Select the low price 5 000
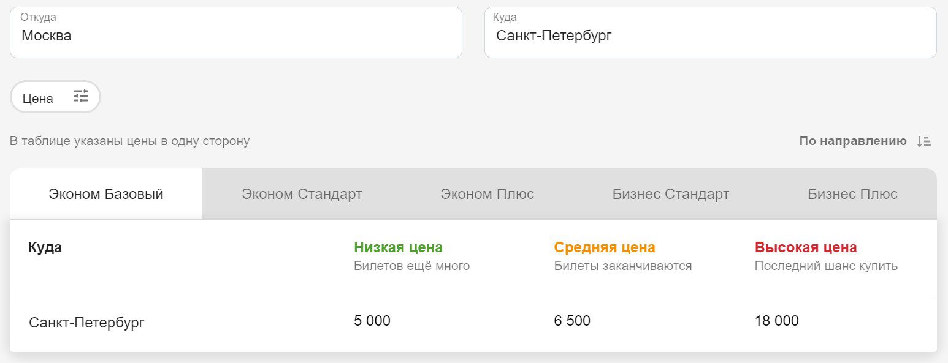The image size is (948, 363). tap(372, 321)
